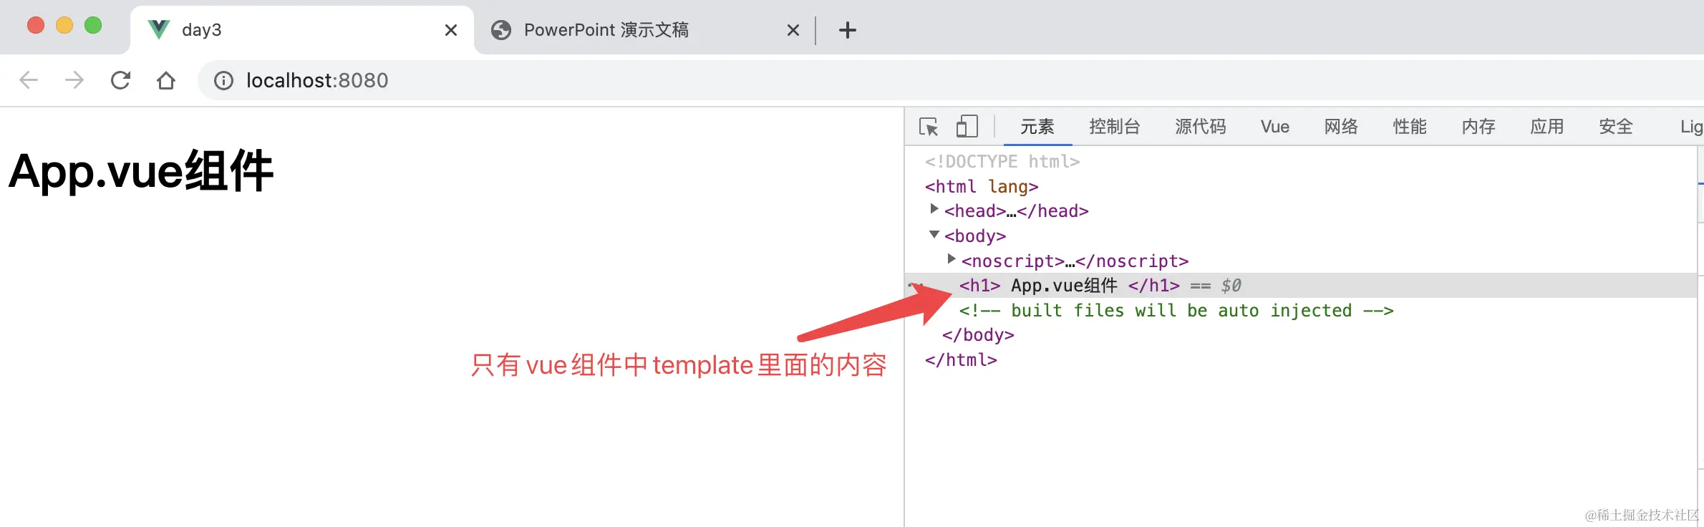View site information icon in address bar
This screenshot has height=527, width=1704.
[x=223, y=80]
